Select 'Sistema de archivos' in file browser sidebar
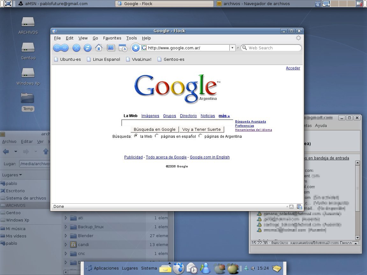The width and height of the screenshot is (367, 275). (23, 198)
